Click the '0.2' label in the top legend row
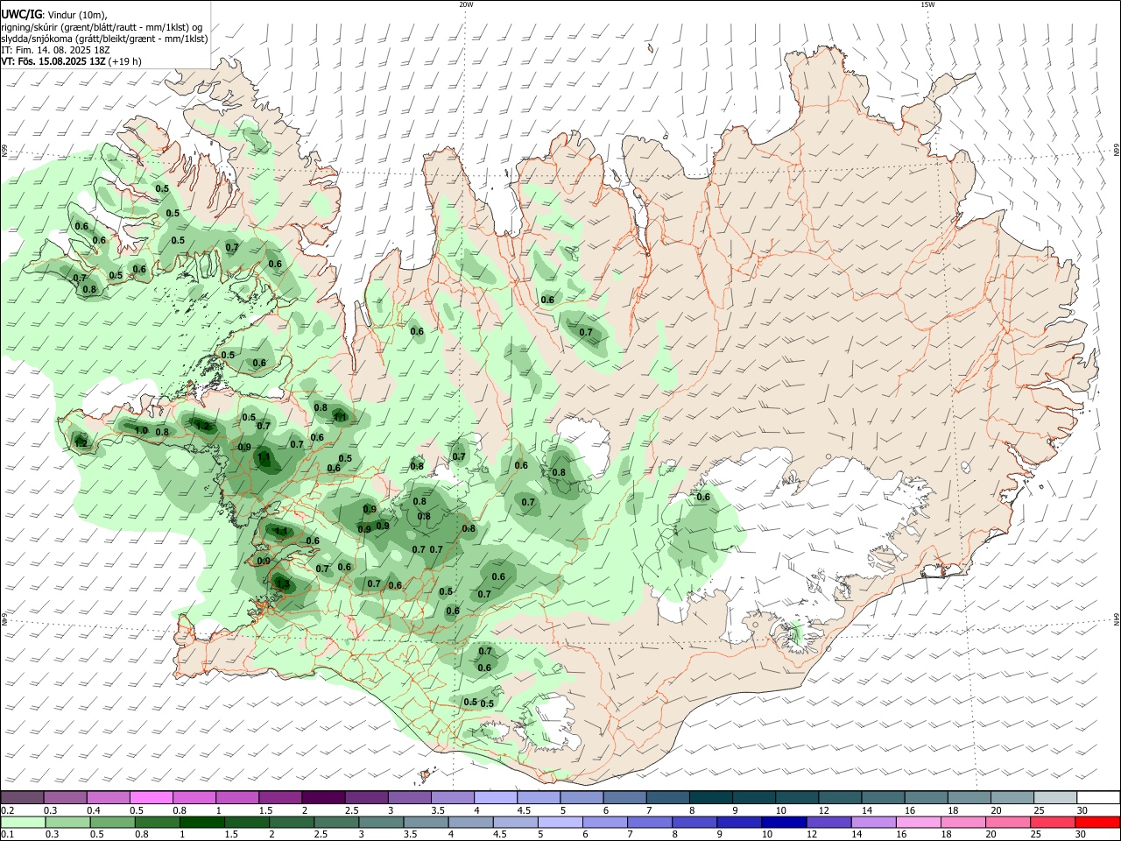The width and height of the screenshot is (1121, 841). coord(7,809)
